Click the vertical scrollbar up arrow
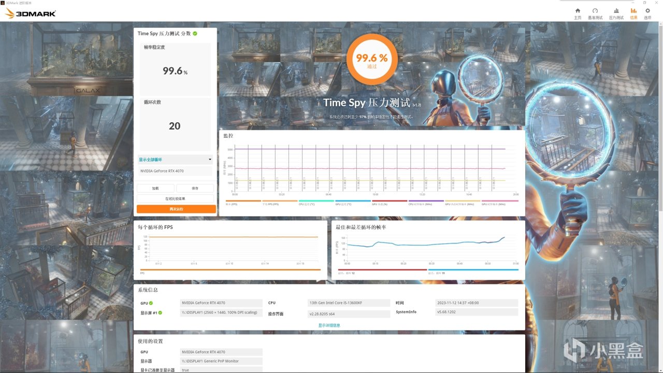This screenshot has height=373, width=663. 660,24
